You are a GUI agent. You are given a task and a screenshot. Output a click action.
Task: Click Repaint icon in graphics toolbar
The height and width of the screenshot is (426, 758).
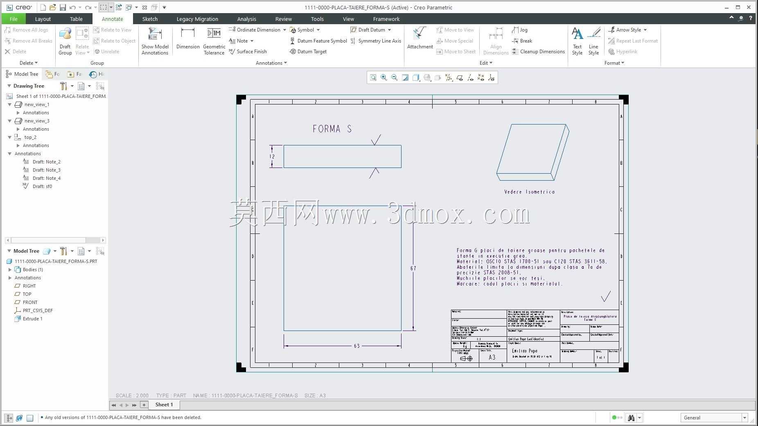[405, 77]
